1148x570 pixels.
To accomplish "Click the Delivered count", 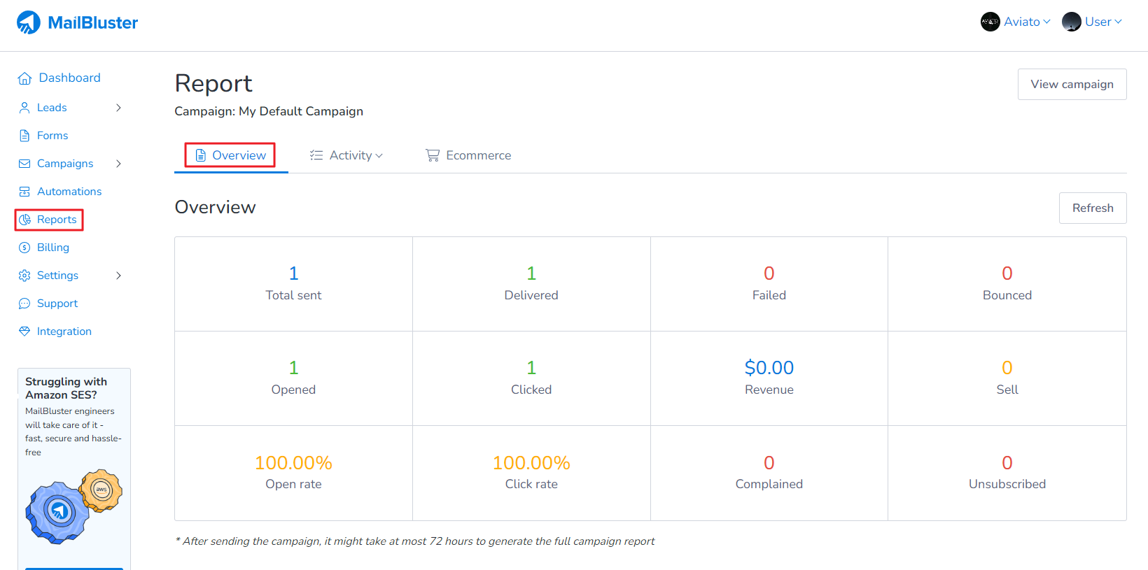I will pyautogui.click(x=531, y=273).
